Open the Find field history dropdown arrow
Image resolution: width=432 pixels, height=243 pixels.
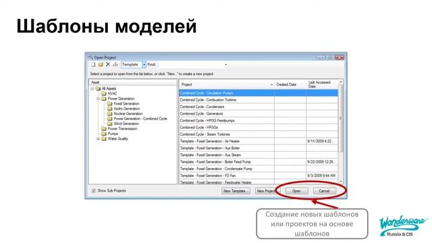point(226,65)
